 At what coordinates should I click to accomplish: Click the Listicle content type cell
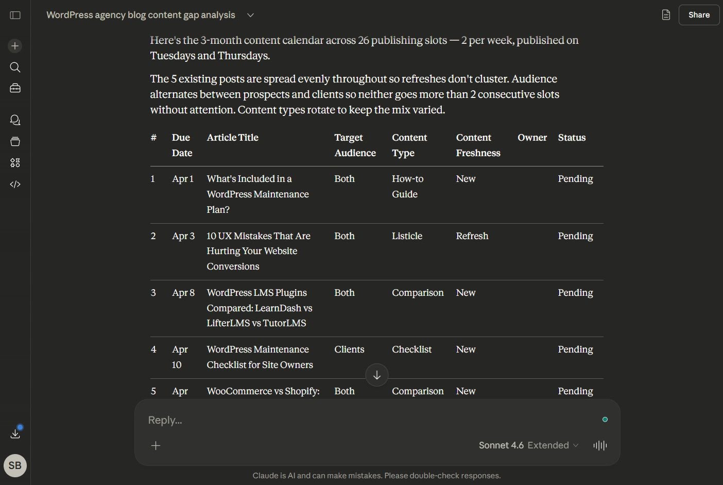click(407, 236)
